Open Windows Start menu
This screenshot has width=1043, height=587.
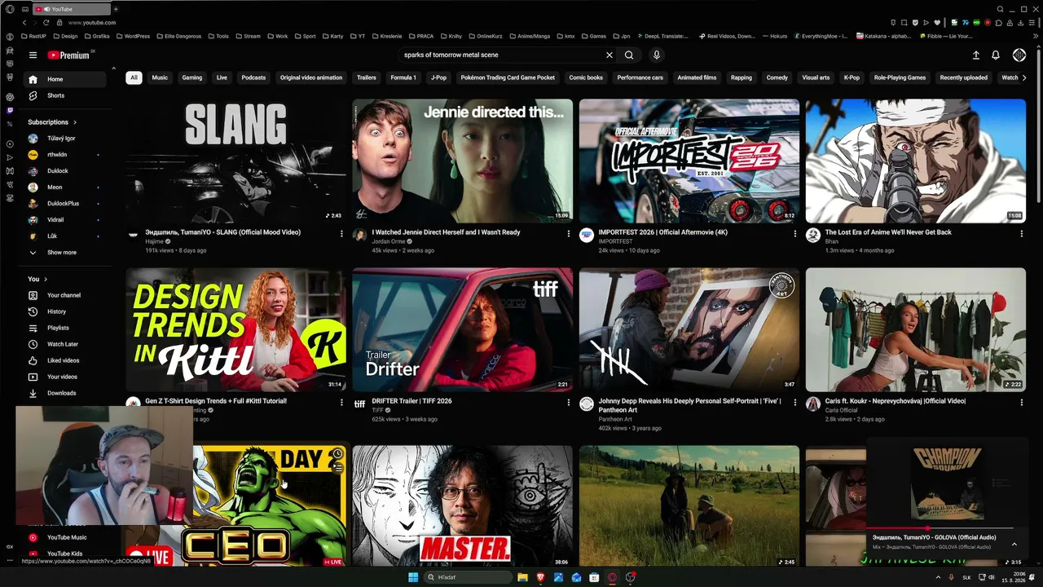click(x=413, y=577)
